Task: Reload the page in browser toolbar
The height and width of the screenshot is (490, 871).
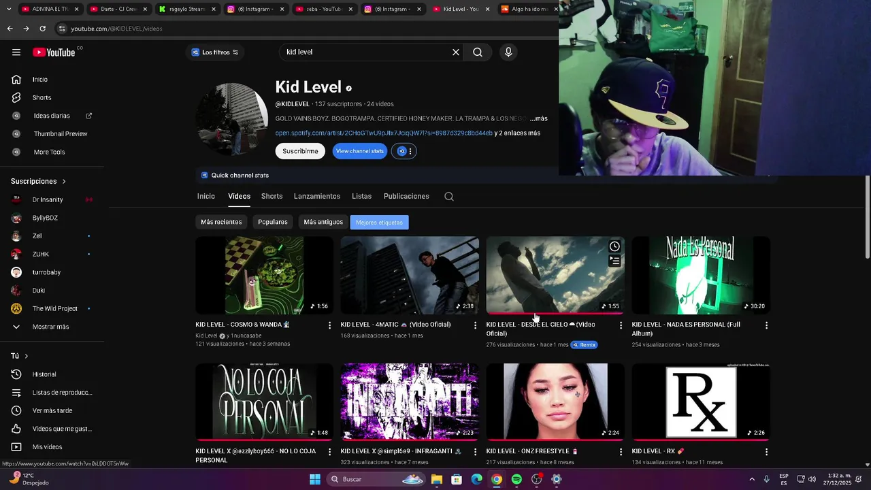Action: pyautogui.click(x=42, y=29)
